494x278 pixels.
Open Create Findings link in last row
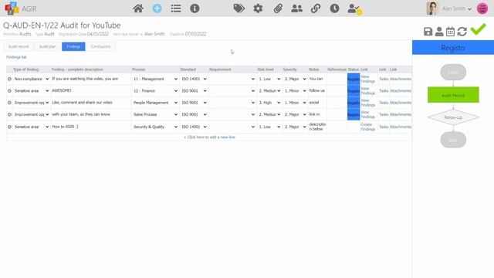pyautogui.click(x=367, y=127)
